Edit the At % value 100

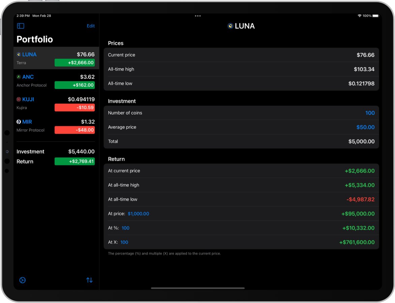click(x=125, y=228)
